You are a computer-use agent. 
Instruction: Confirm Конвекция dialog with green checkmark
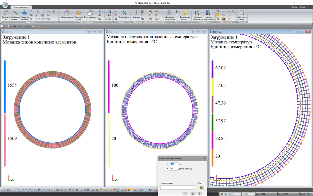point(185,194)
